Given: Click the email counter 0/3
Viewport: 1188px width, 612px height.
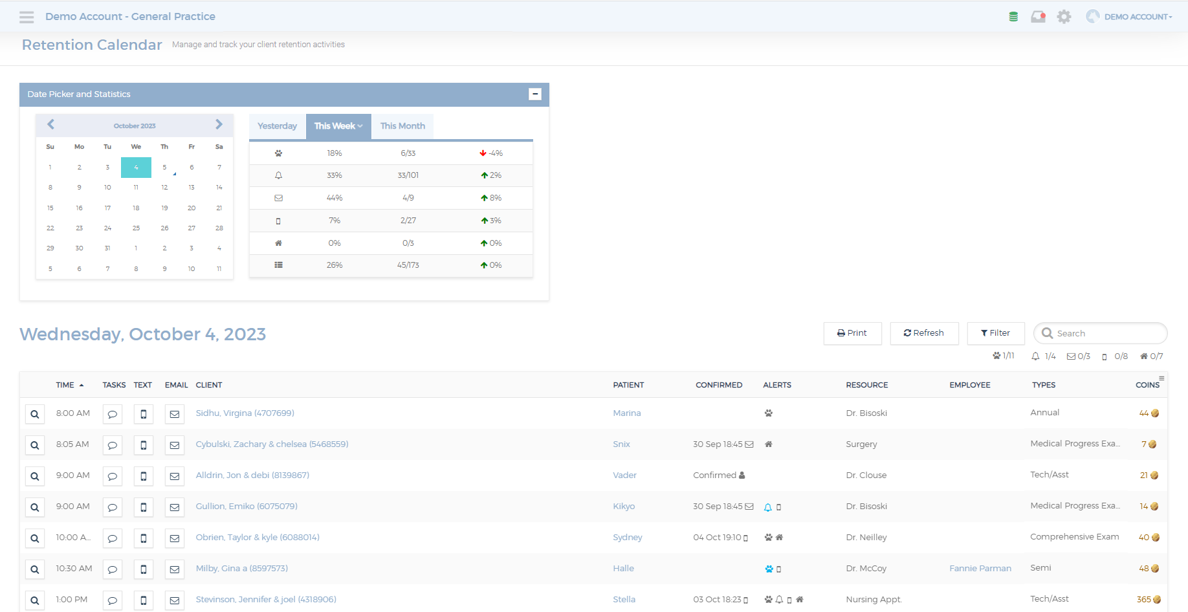Looking at the screenshot, I should tap(1079, 356).
